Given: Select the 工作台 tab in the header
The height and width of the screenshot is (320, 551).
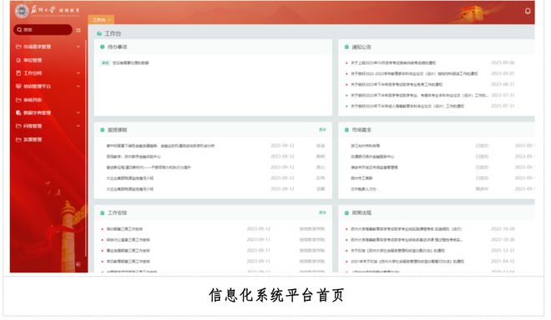Looking at the screenshot, I should (101, 20).
